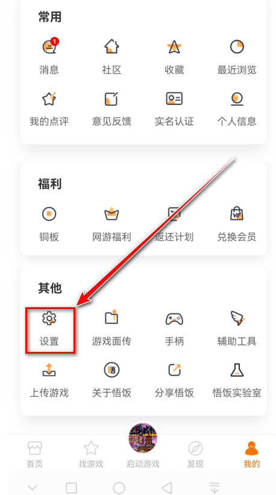Image resolution: width=276 pixels, height=495 pixels.
Task: Open the 消息 messages icon
Action: pyautogui.click(x=50, y=46)
